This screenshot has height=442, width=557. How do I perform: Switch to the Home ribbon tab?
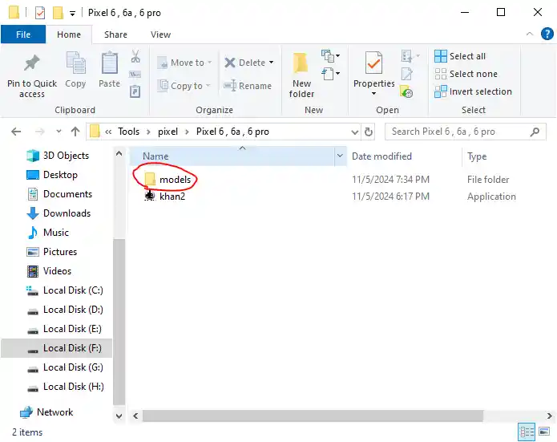69,34
